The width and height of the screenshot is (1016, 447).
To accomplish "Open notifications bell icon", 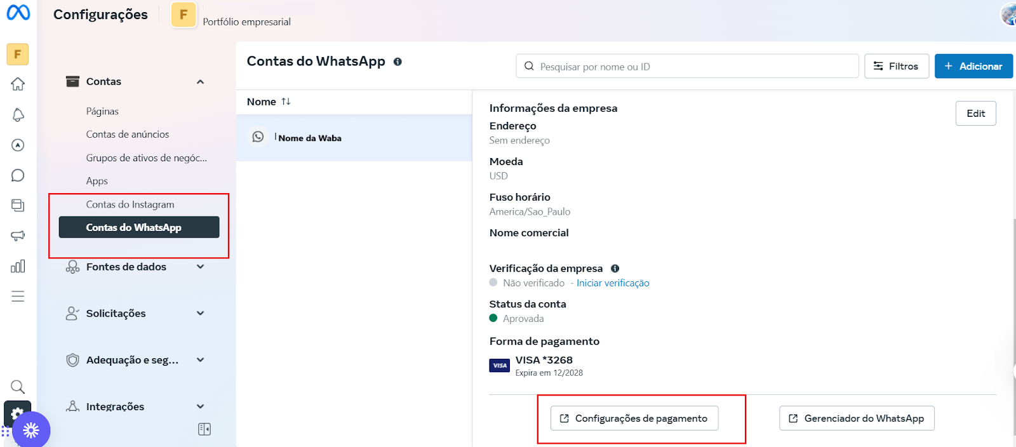I will click(x=18, y=115).
